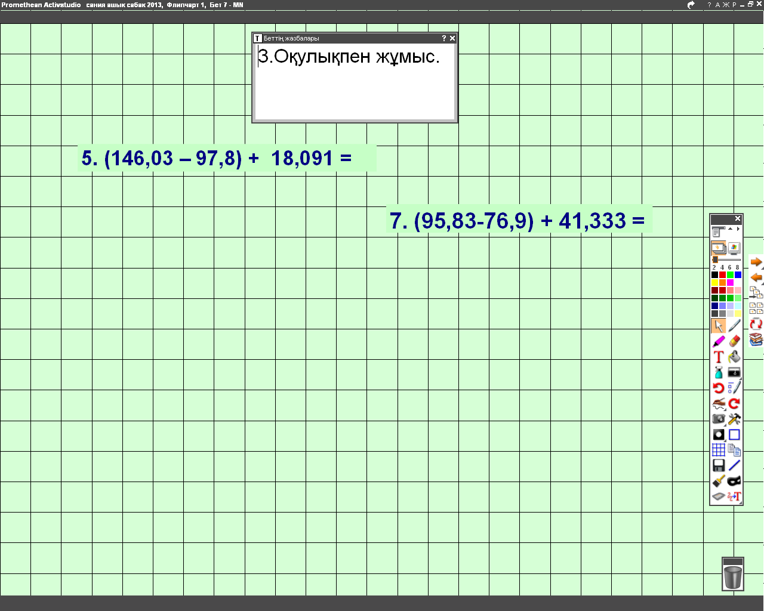Open the Page Organiser icon
The width and height of the screenshot is (764, 611).
click(x=756, y=293)
